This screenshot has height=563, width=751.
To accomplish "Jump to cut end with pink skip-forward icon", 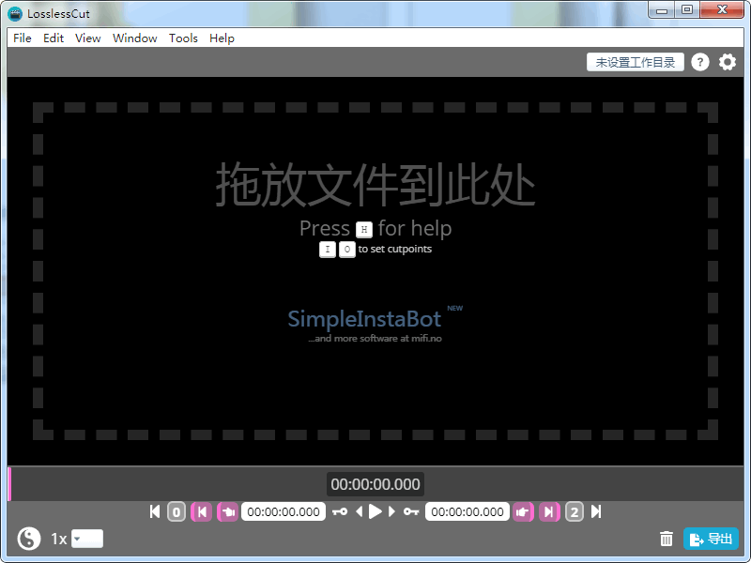I will (x=549, y=511).
